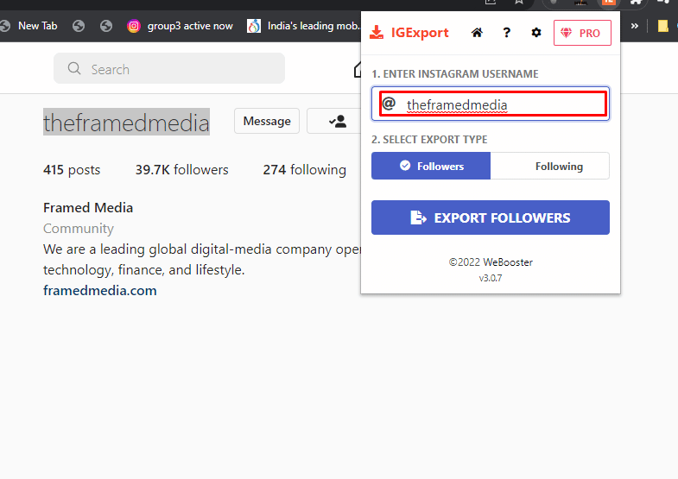Click the v3.0.7 version text

[491, 278]
